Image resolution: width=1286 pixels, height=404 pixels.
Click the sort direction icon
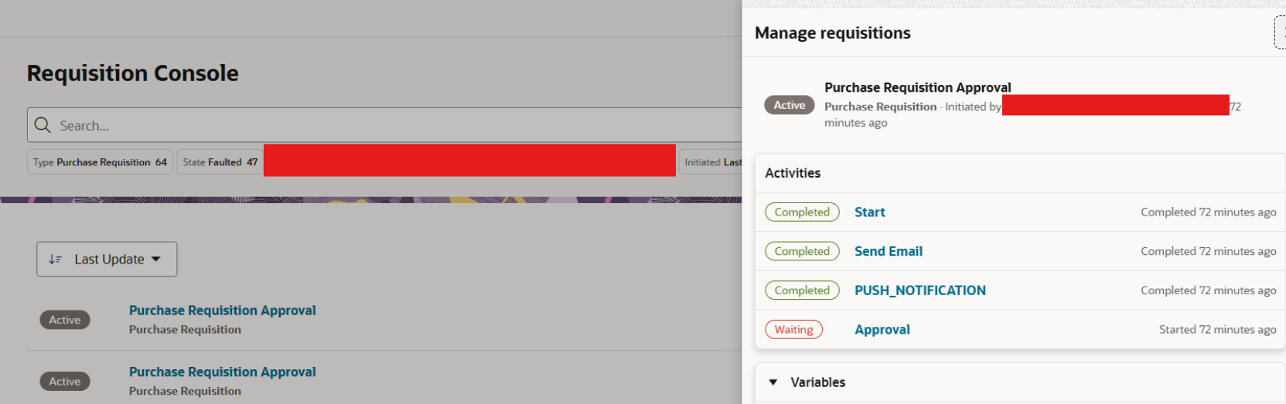tap(55, 260)
